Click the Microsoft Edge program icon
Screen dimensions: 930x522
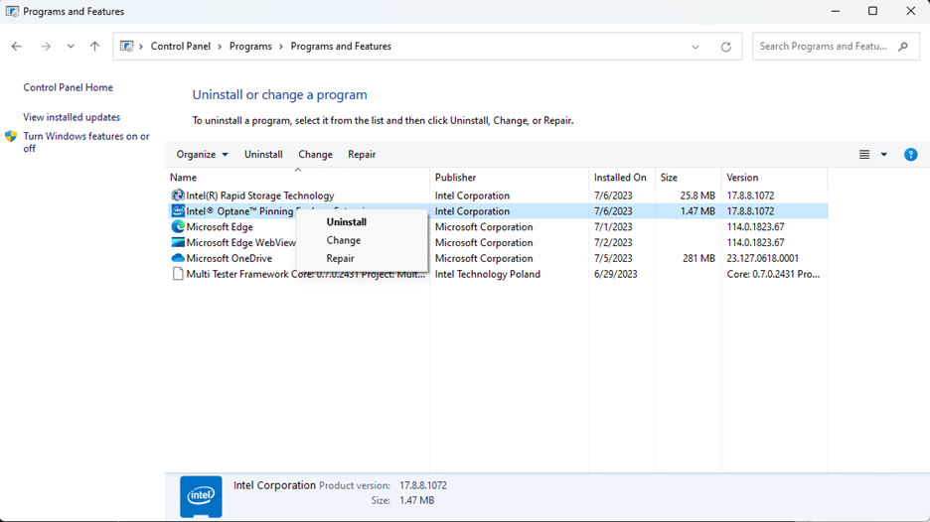[178, 227]
